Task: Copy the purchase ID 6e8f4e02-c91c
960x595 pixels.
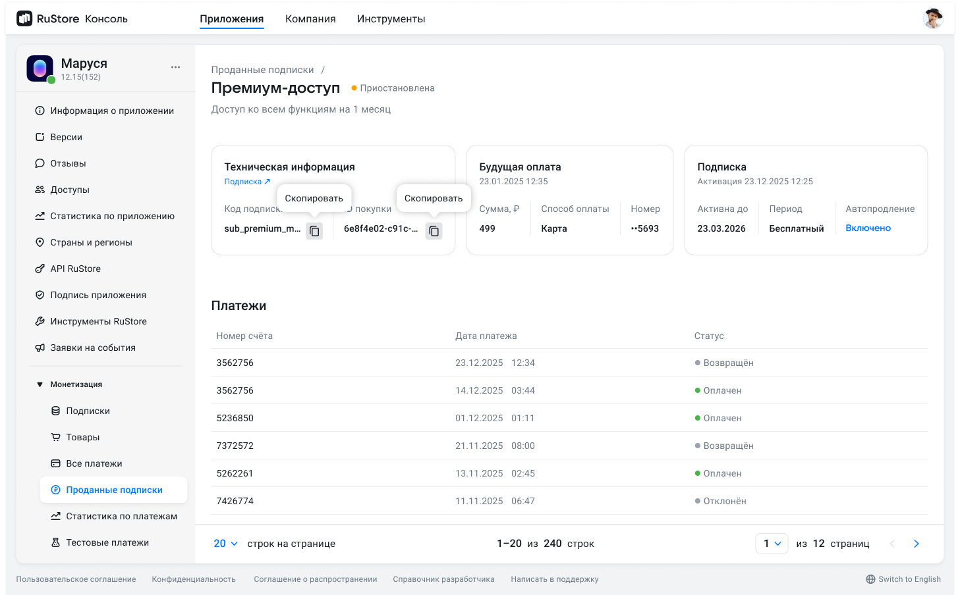Action: [x=434, y=231]
